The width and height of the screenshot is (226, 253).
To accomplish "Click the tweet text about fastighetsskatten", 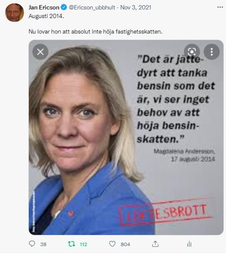I will point(95,31).
